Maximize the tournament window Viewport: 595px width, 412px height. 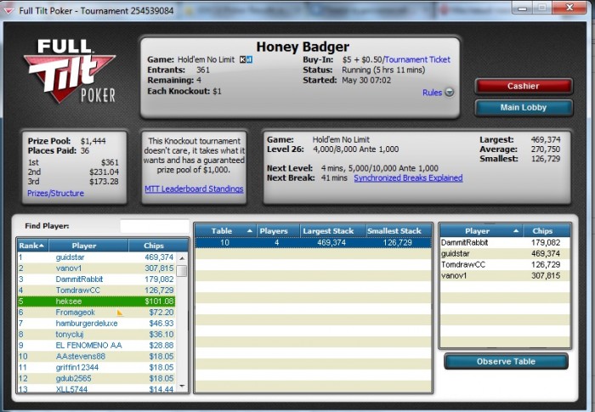point(542,8)
